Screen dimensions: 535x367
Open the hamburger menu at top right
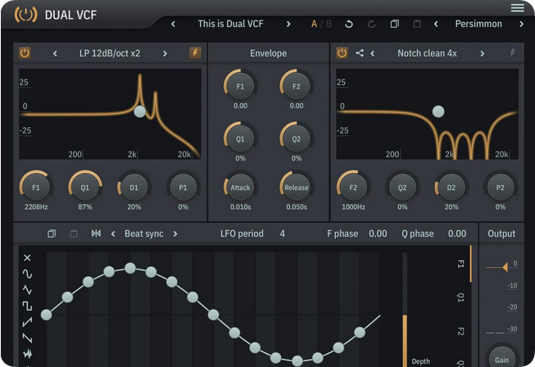coord(517,7)
